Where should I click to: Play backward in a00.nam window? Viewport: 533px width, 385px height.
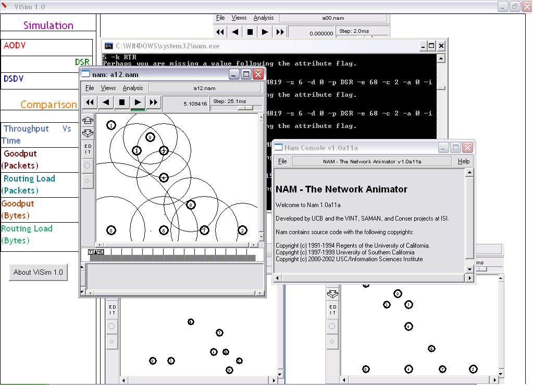[235, 32]
